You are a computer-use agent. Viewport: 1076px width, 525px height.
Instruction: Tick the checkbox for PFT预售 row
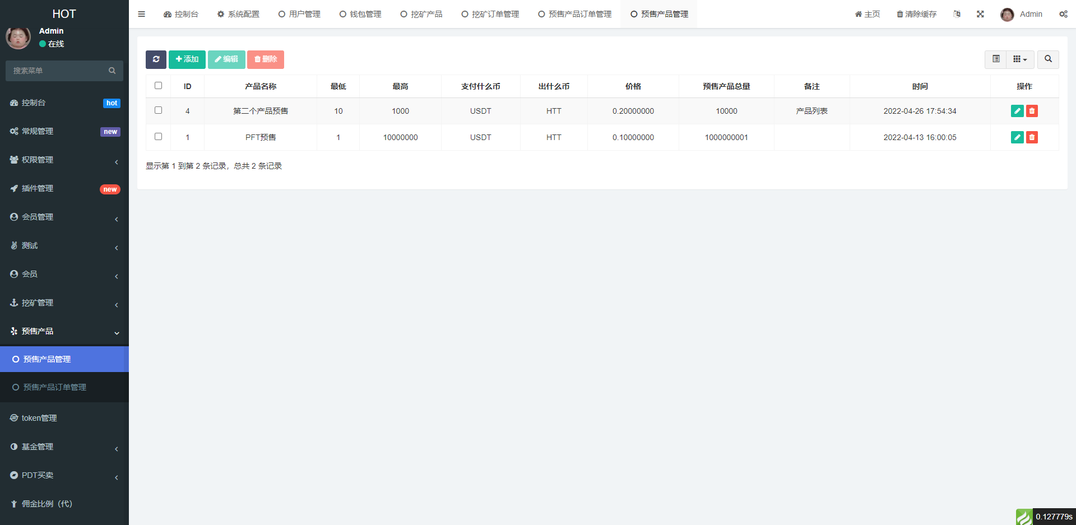pyautogui.click(x=158, y=137)
